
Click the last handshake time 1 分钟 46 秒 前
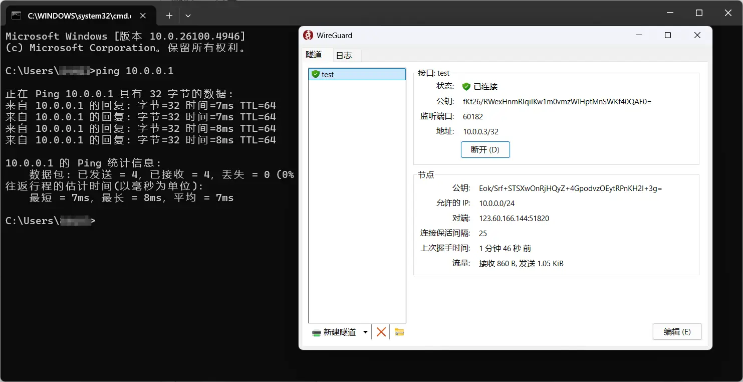pyautogui.click(x=505, y=248)
